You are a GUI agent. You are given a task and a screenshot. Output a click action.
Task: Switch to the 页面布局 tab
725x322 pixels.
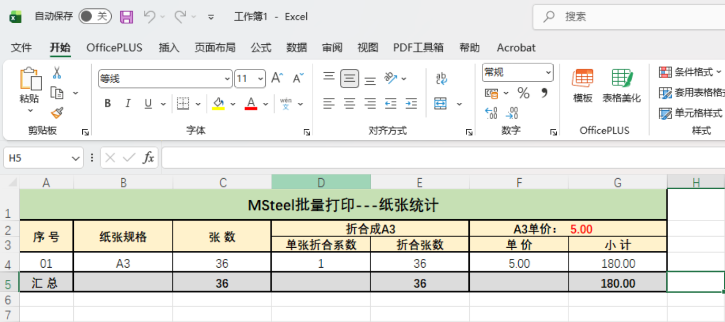(215, 47)
